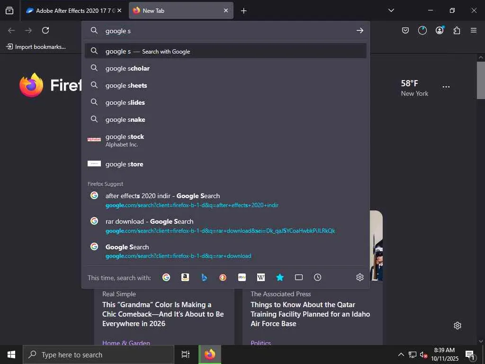Go forward to the next page
This screenshot has height=364, width=485.
click(x=28, y=30)
